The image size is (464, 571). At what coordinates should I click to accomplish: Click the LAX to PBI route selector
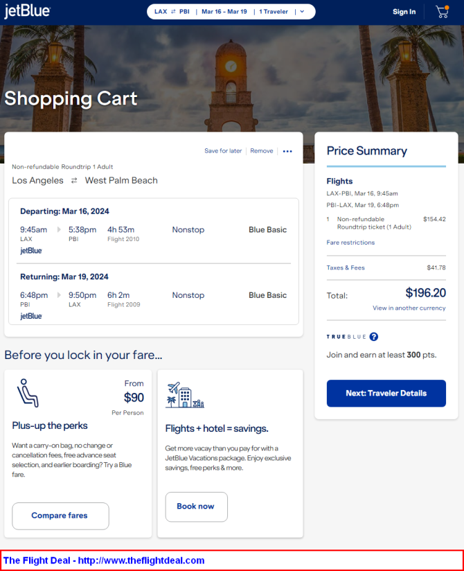point(172,12)
